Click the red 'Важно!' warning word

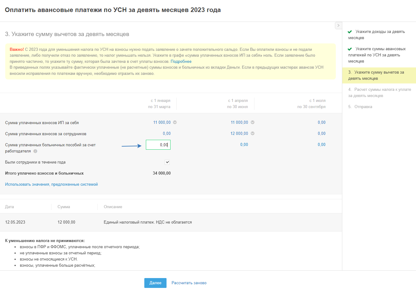coord(17,50)
